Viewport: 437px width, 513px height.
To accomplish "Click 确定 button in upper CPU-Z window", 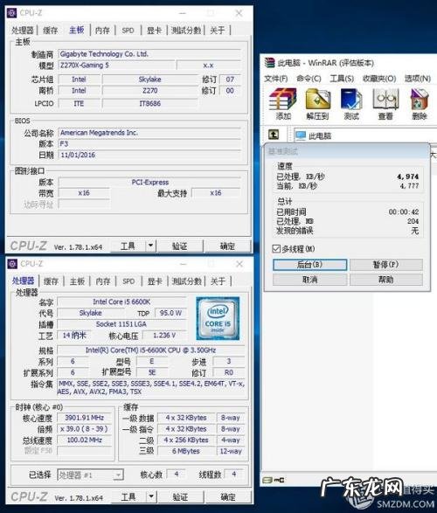I will click(x=227, y=246).
